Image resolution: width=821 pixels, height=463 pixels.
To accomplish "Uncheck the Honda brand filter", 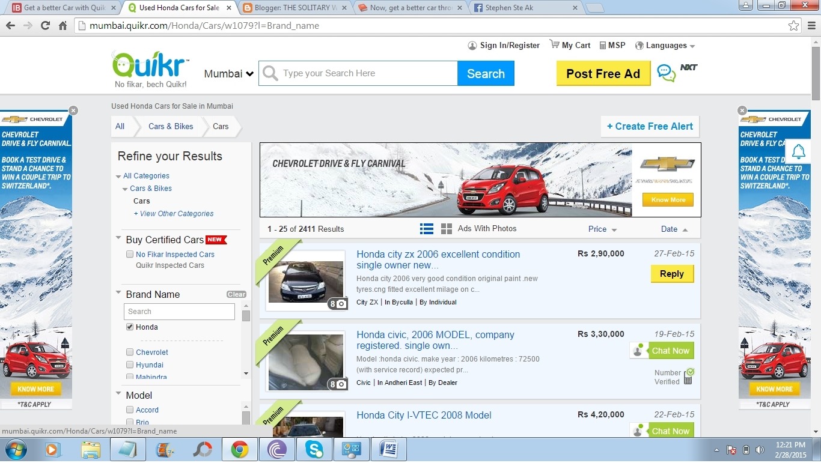I will tap(129, 327).
